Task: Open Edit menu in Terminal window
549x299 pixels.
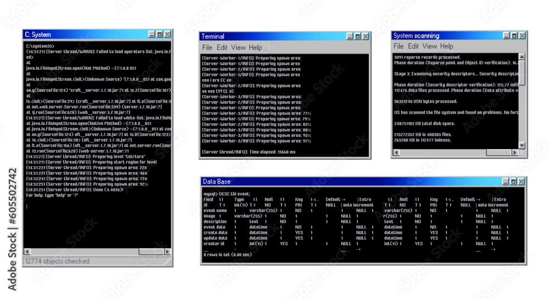Action: click(222, 48)
